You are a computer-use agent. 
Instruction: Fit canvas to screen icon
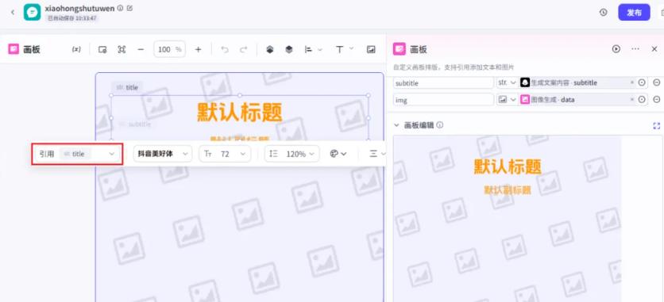(x=122, y=49)
